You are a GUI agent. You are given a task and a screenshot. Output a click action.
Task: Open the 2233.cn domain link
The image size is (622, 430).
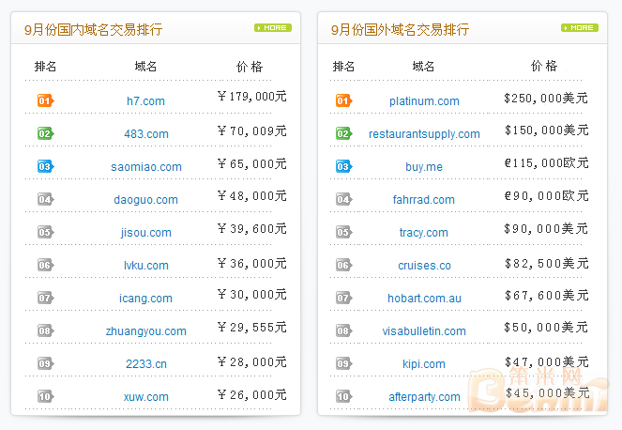click(x=146, y=363)
